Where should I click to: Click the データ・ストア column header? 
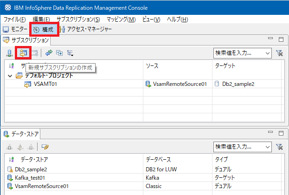tap(34, 160)
